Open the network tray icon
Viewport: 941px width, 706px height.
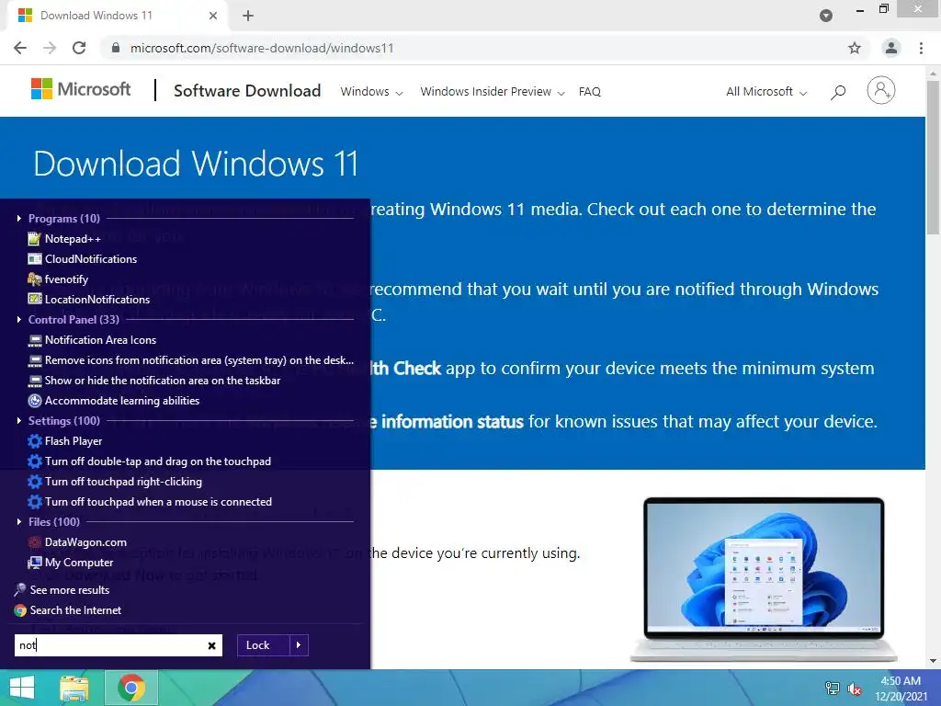click(x=833, y=688)
